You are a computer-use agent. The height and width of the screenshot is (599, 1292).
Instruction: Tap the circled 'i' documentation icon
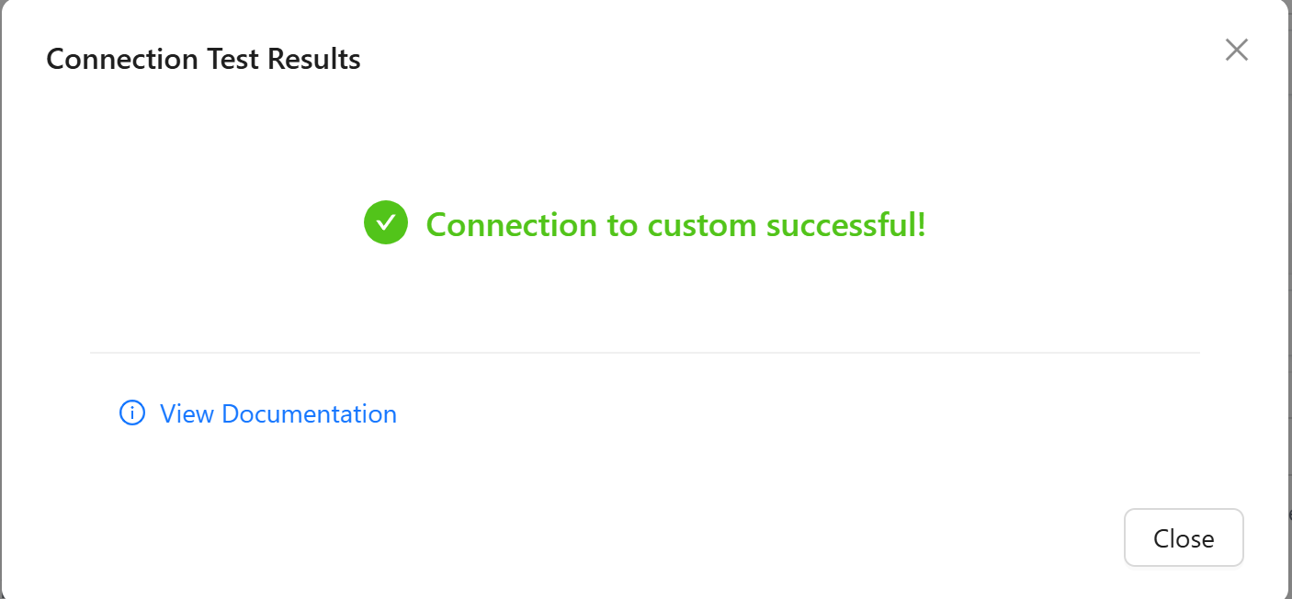[x=132, y=413]
